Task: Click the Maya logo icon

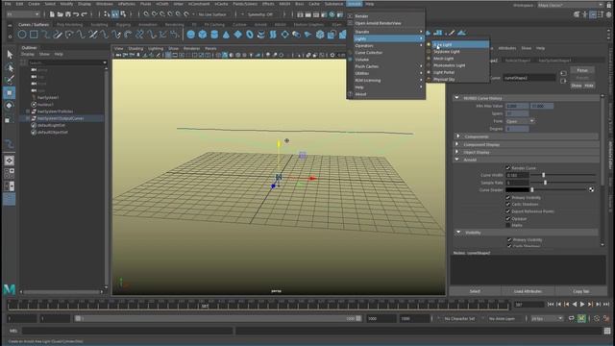Action: coord(10,289)
